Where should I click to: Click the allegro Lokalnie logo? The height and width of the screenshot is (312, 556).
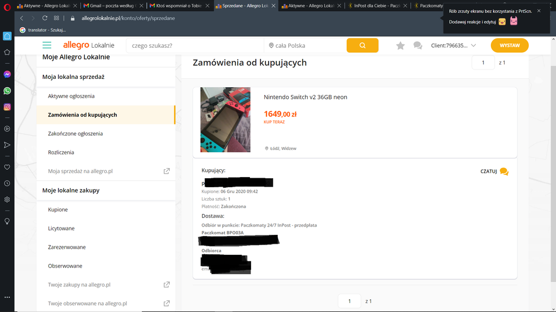[88, 46]
